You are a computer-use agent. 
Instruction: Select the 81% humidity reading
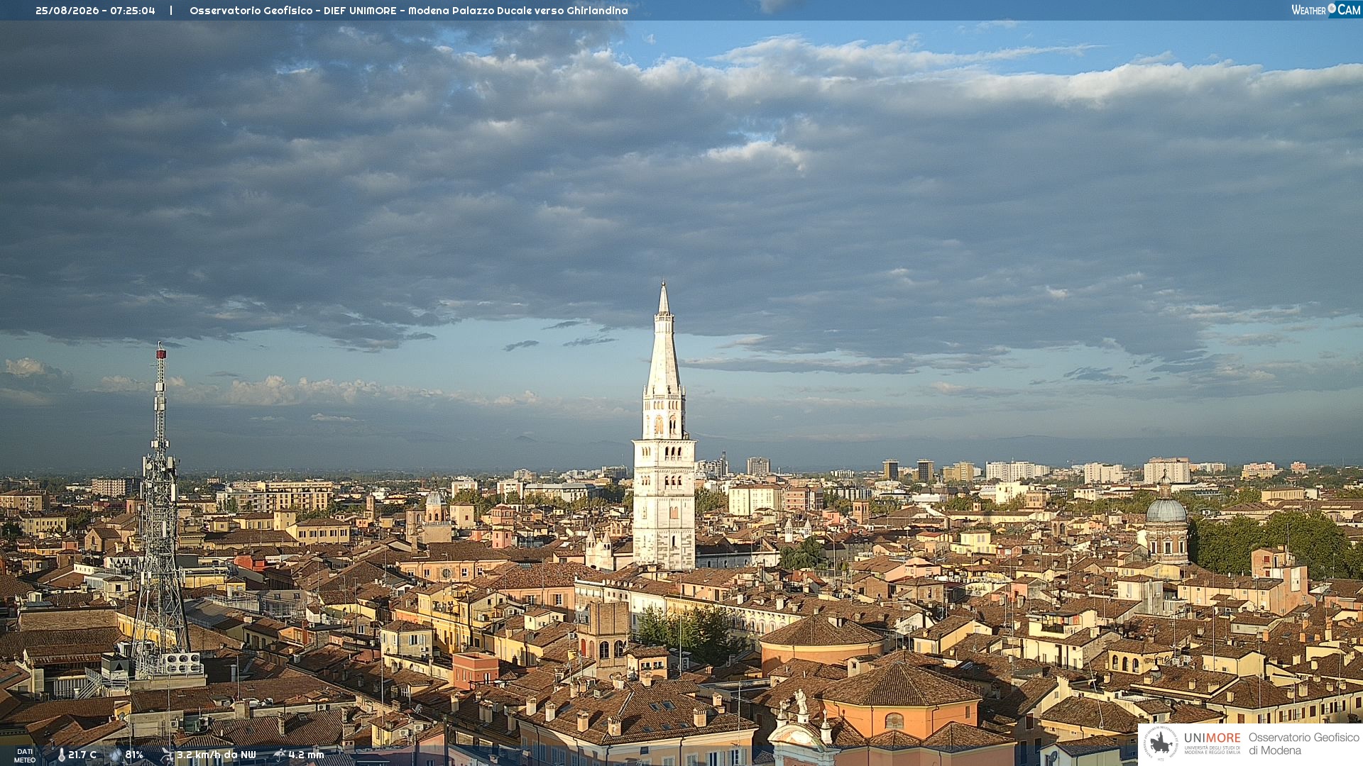134,755
